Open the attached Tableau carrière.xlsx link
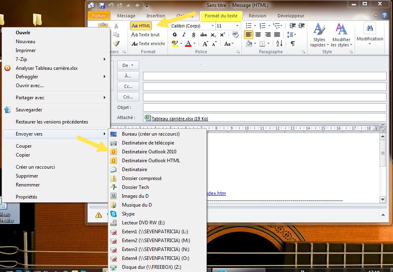This screenshot has width=393, height=272. 180,119
